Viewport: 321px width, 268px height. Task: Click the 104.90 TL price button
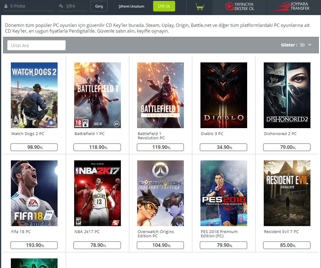click(160, 245)
